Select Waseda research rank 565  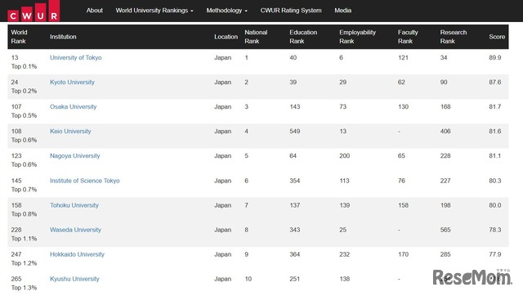pos(445,230)
